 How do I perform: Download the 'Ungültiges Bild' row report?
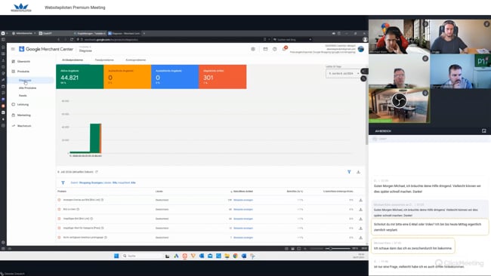click(361, 219)
